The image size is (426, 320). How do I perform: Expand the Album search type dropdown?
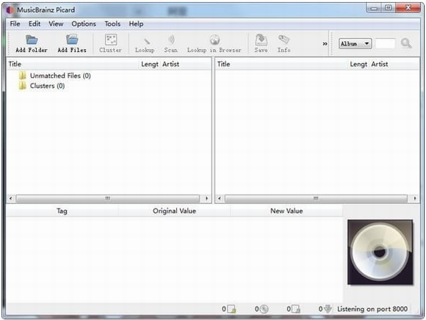(x=355, y=43)
